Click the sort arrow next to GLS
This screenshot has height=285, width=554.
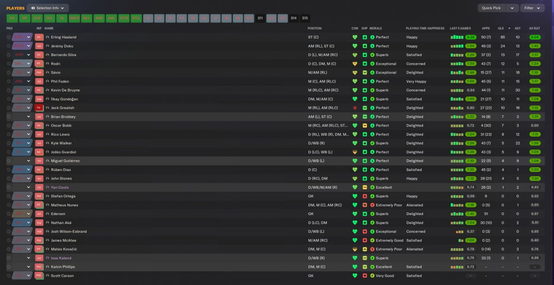(x=509, y=28)
